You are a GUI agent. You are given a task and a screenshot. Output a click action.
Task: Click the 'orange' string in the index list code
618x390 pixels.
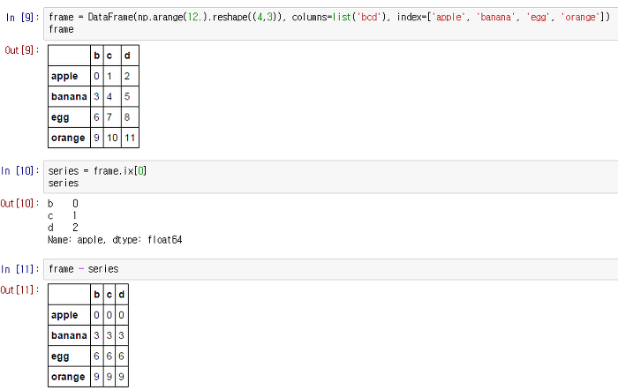coord(580,18)
